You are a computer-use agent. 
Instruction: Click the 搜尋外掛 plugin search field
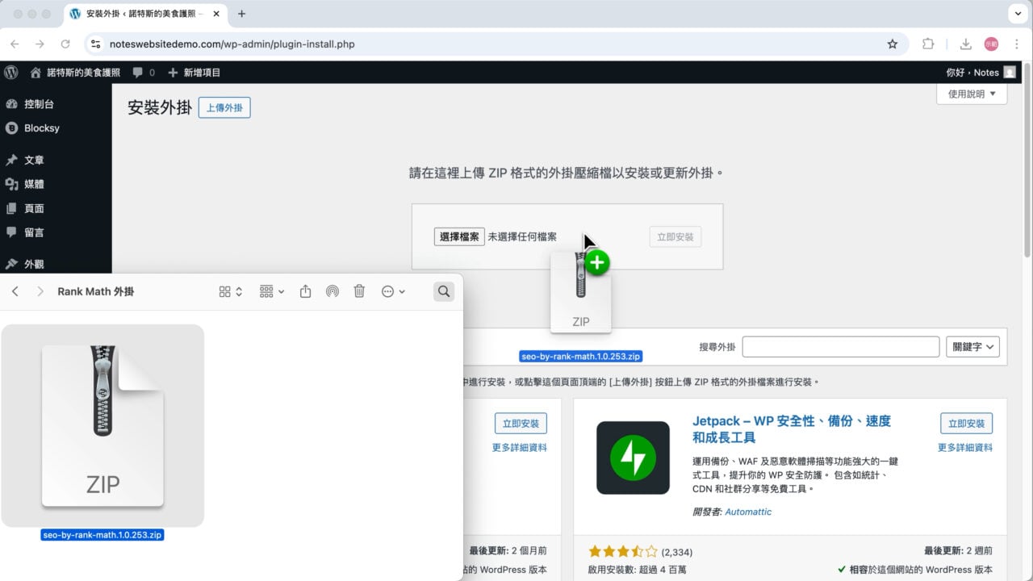pyautogui.click(x=841, y=346)
